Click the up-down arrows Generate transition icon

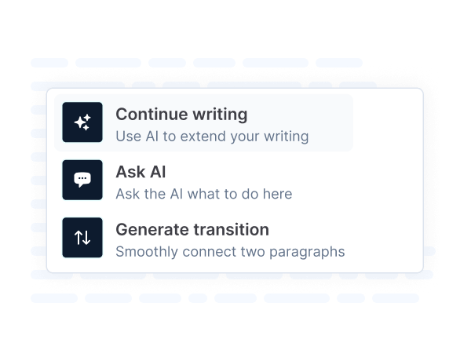[x=82, y=238]
